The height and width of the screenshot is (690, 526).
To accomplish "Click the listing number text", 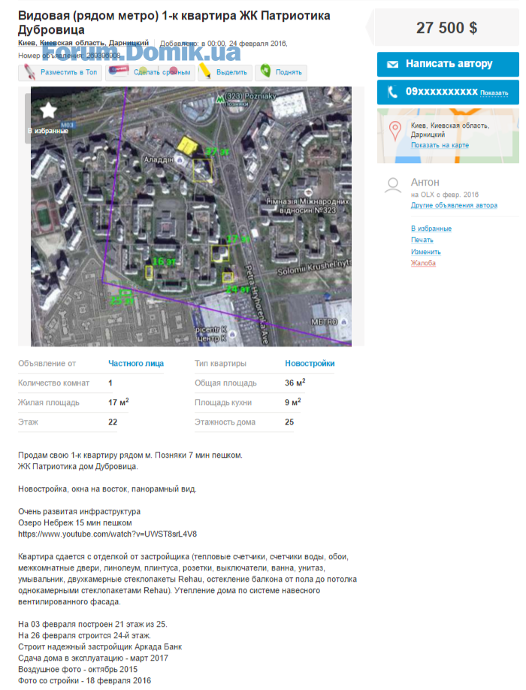I will point(69,56).
